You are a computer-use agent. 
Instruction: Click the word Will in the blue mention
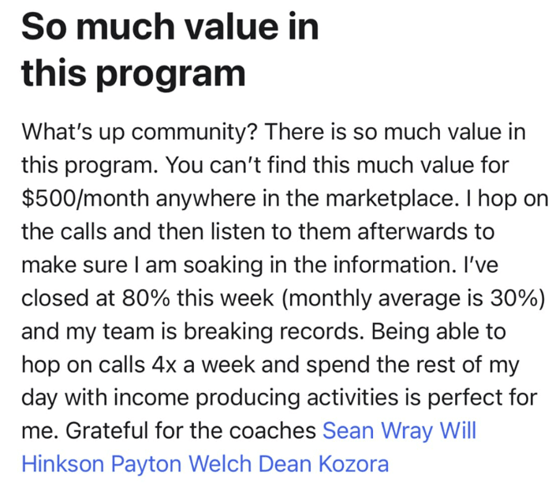[458, 430]
